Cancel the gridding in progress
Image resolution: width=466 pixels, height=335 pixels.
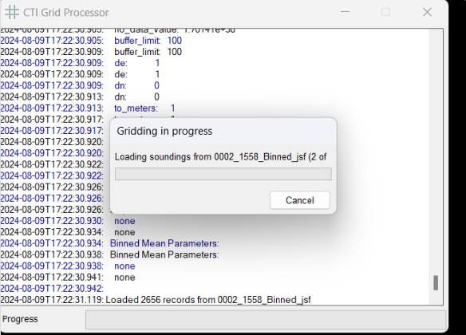tap(299, 200)
